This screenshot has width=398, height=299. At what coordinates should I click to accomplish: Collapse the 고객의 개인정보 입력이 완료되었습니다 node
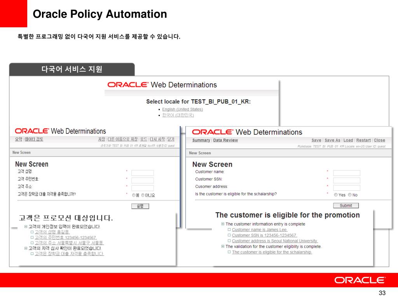coord(26,227)
